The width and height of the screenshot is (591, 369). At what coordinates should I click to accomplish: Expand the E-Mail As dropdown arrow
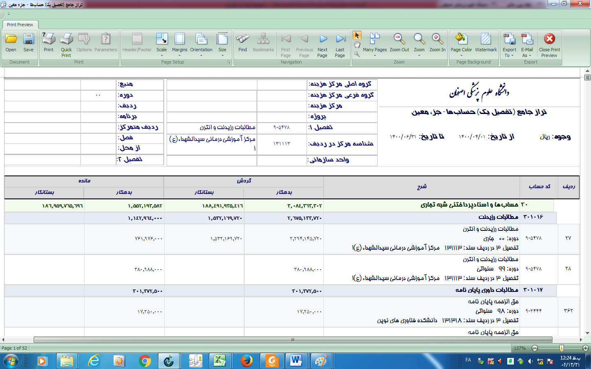(x=530, y=56)
